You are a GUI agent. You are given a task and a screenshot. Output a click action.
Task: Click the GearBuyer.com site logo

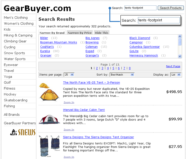pos(37,8)
